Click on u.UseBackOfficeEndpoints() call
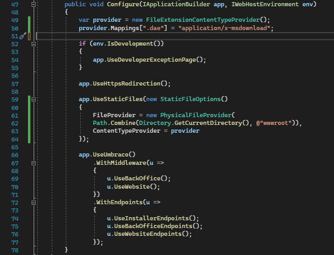This screenshot has width=334, height=255. pos(153,226)
